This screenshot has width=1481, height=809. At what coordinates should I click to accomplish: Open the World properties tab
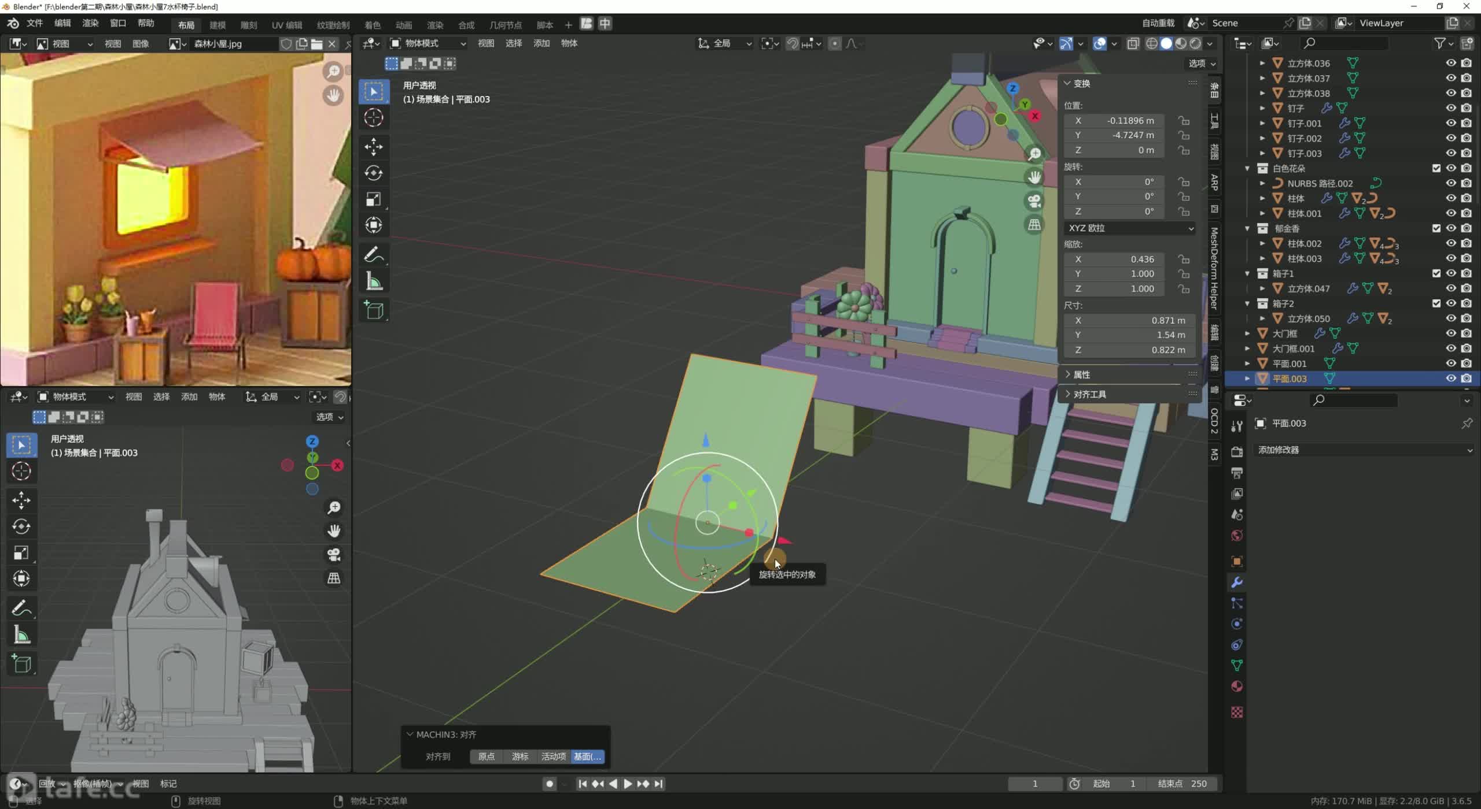(1237, 536)
